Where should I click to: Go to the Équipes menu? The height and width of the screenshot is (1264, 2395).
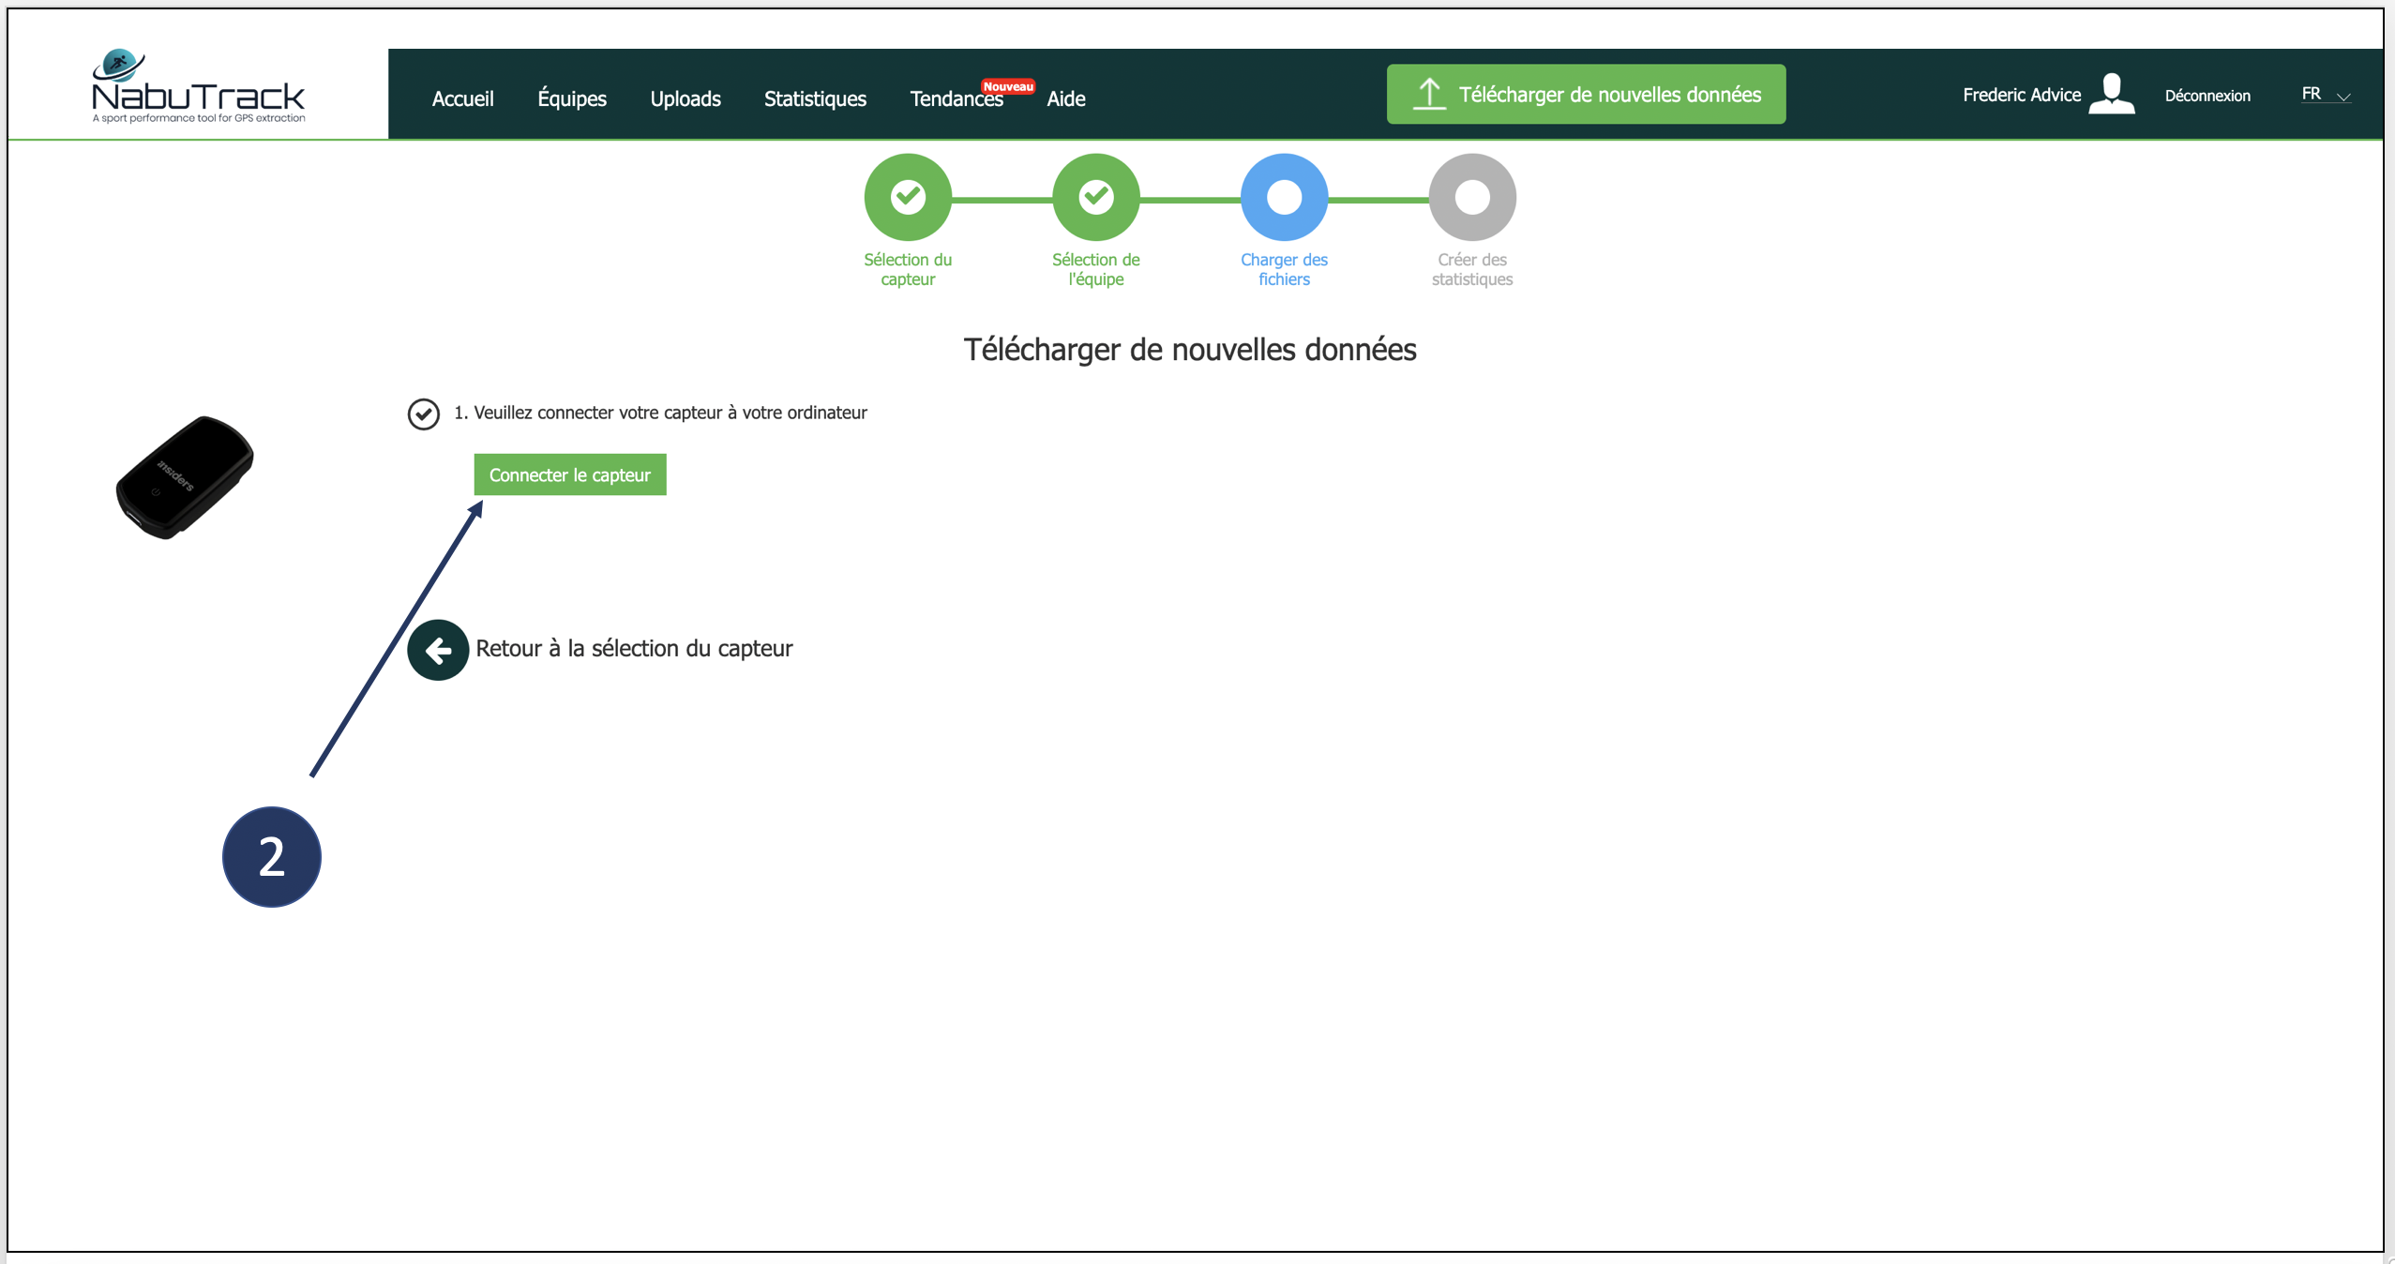(x=572, y=98)
